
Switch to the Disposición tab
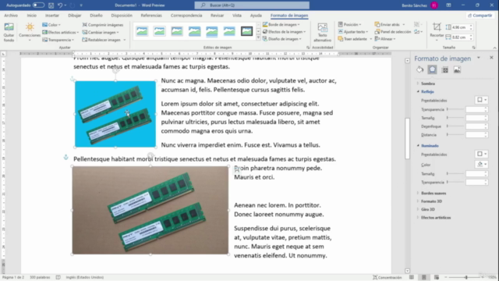point(122,16)
